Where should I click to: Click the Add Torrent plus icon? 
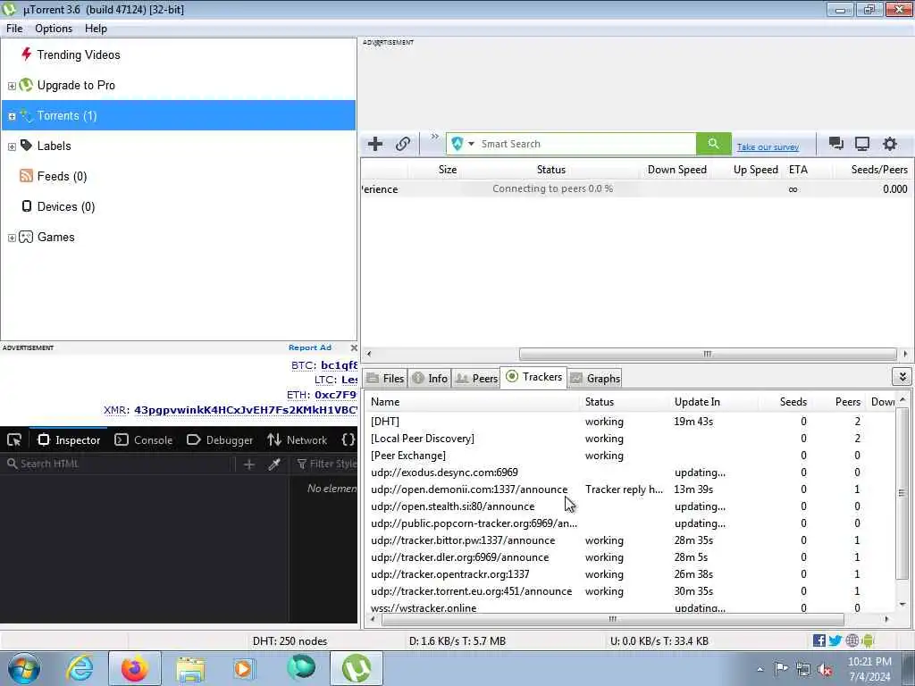[375, 144]
